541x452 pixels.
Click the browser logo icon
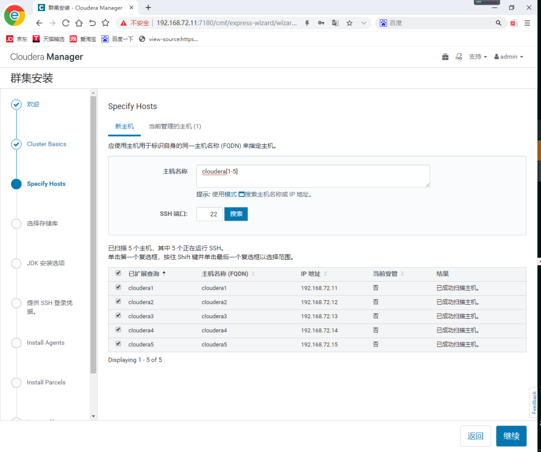15,15
